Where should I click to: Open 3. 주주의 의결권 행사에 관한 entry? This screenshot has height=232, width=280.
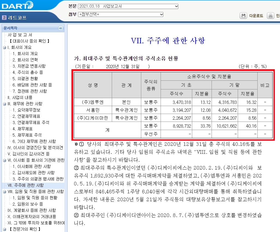point(38,179)
